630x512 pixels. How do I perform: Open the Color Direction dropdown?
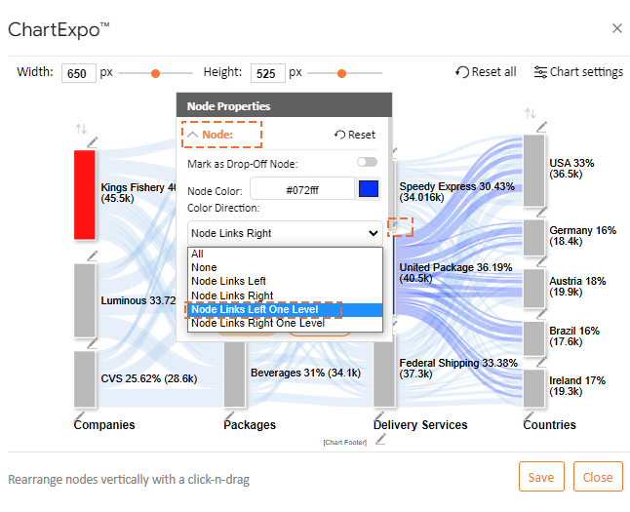(x=285, y=233)
